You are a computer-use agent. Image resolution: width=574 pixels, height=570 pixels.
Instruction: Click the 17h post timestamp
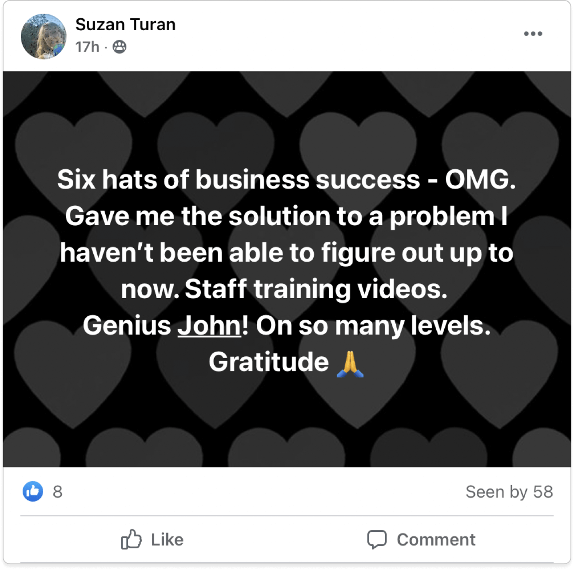pos(87,47)
